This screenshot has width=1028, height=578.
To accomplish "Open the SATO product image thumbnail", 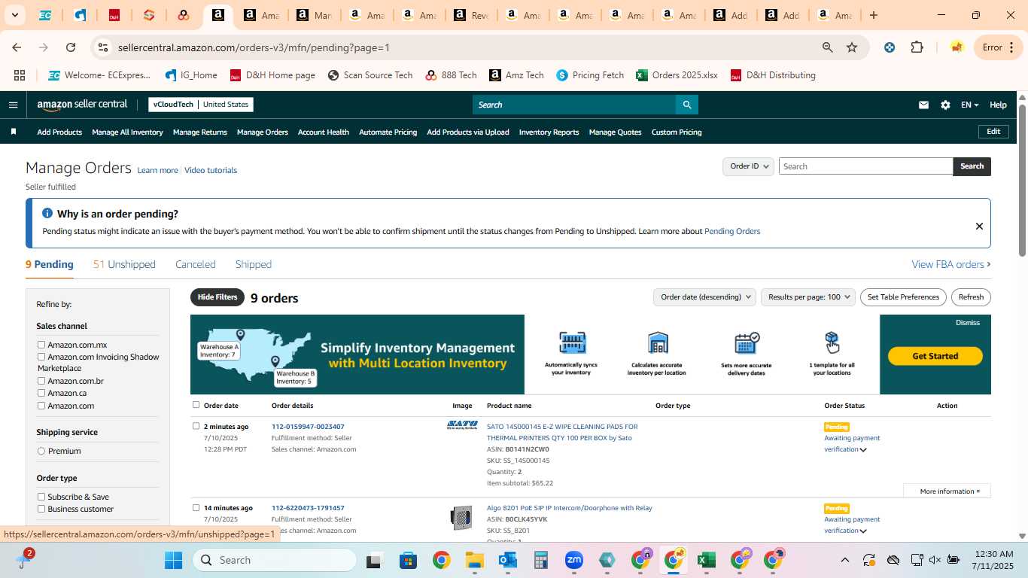I will 462,426.
